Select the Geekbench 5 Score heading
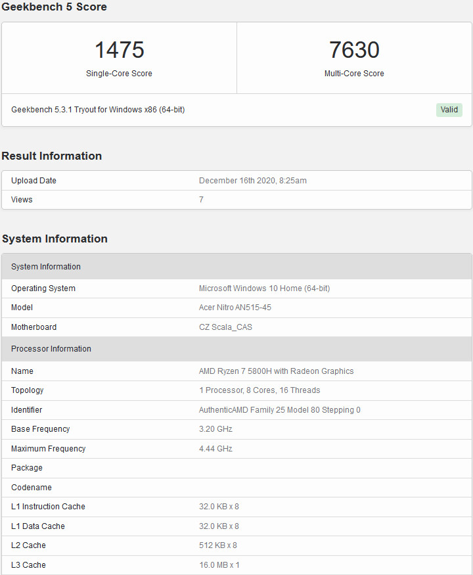473x575 pixels. (54, 7)
